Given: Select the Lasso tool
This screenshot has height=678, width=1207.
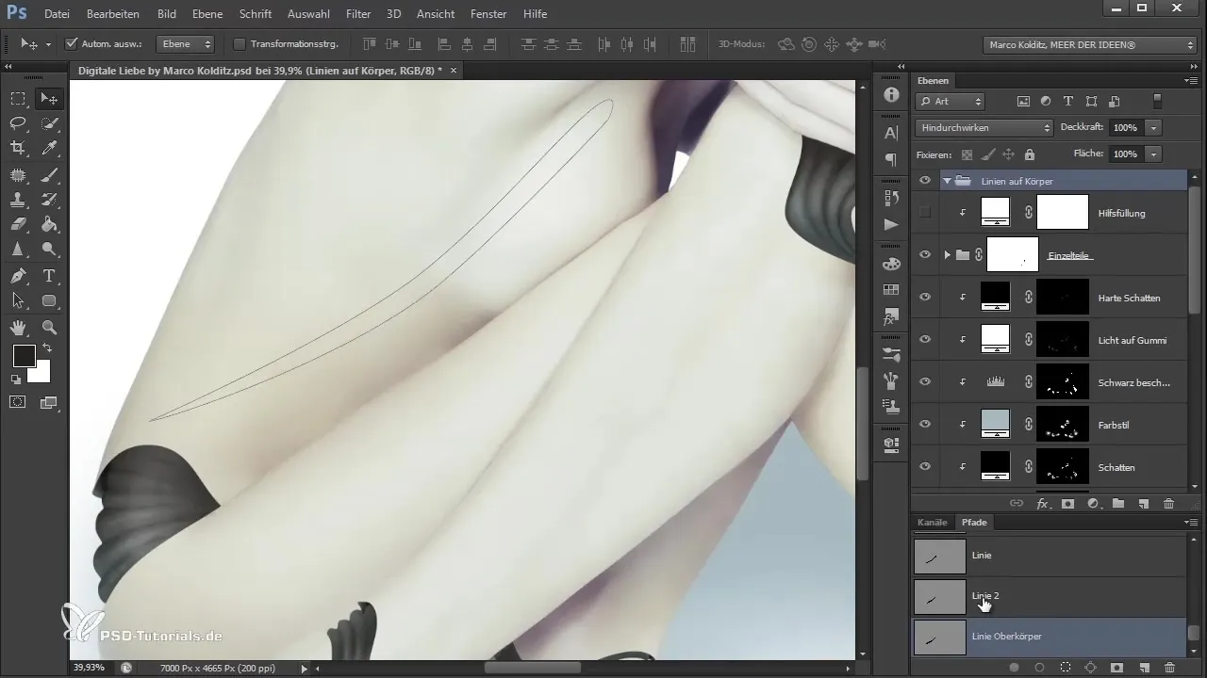Looking at the screenshot, I should (x=18, y=123).
